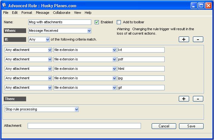
Task: Open the Stop rule processing action dropdown
Action: 76,109
